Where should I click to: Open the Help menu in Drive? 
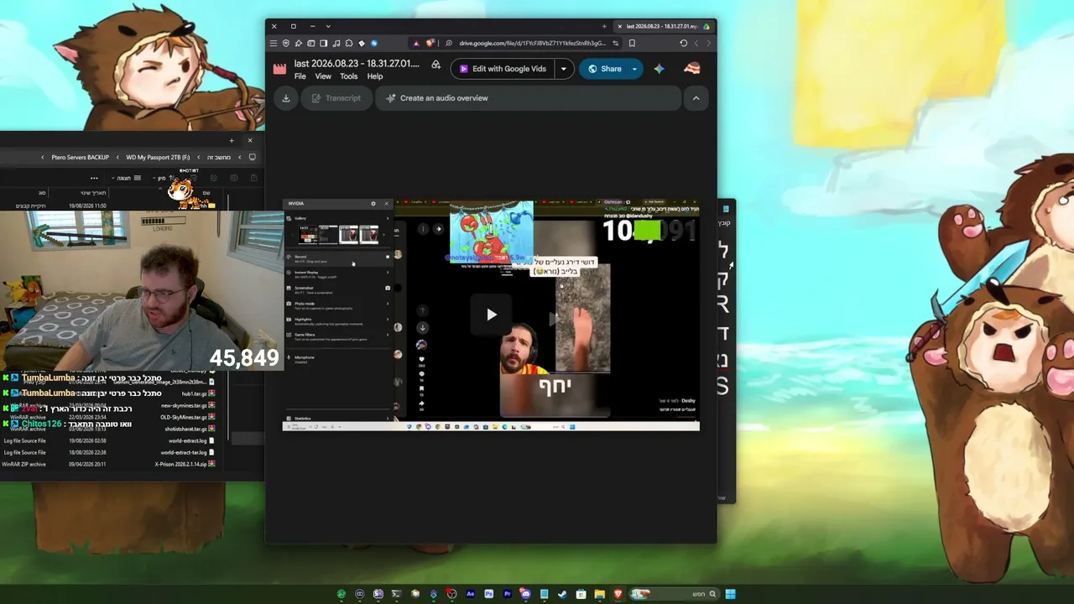375,76
